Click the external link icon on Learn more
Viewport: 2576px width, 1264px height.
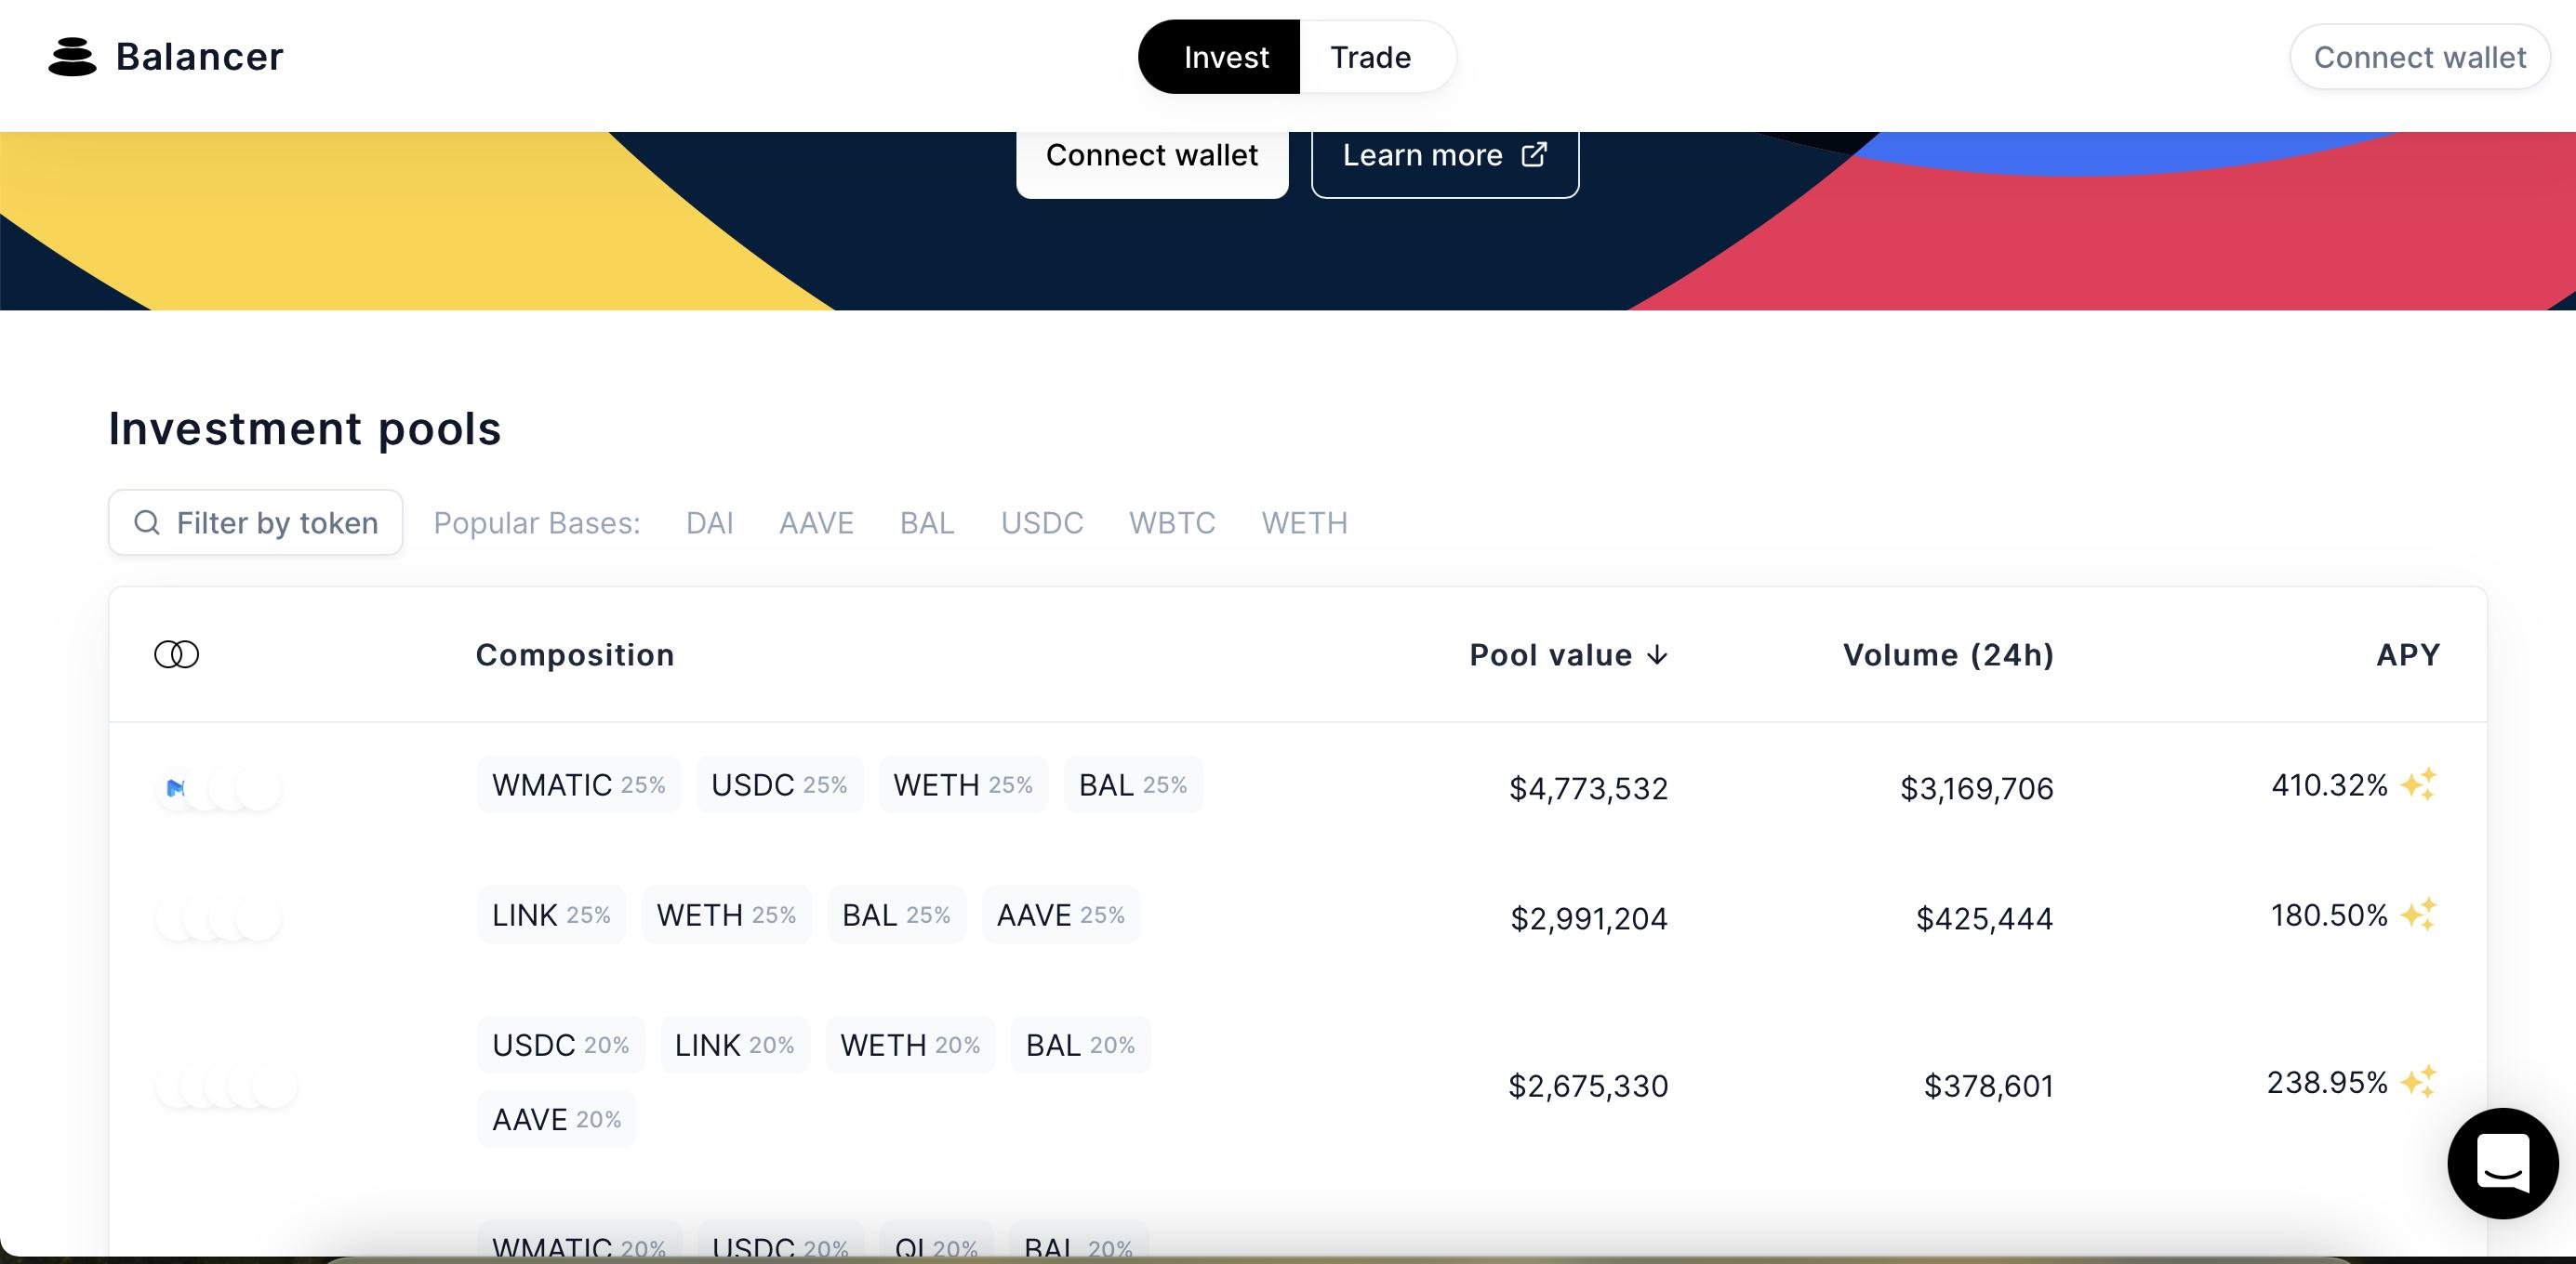click(1534, 155)
